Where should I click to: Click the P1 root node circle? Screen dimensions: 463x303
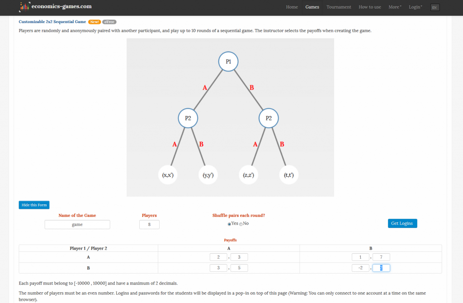click(228, 62)
